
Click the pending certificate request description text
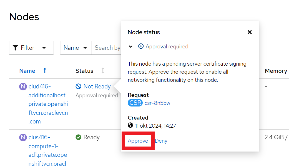[187, 72]
